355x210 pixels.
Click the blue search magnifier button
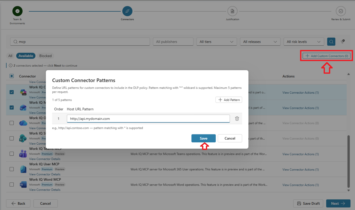331,42
